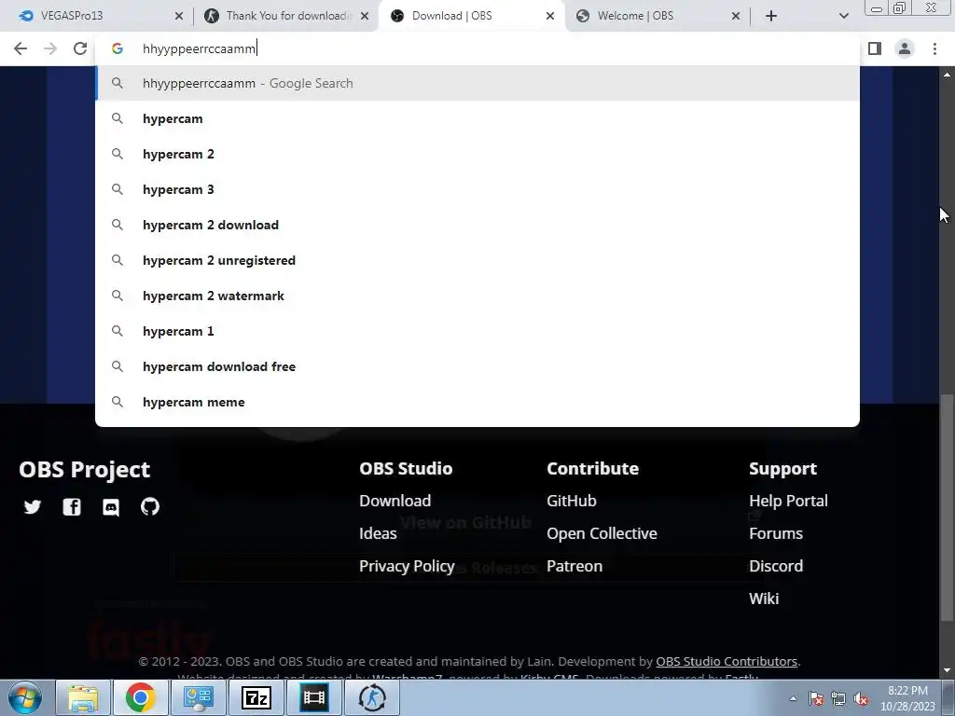The image size is (955, 716).
Task: Follow the Download footer link
Action: point(394,501)
